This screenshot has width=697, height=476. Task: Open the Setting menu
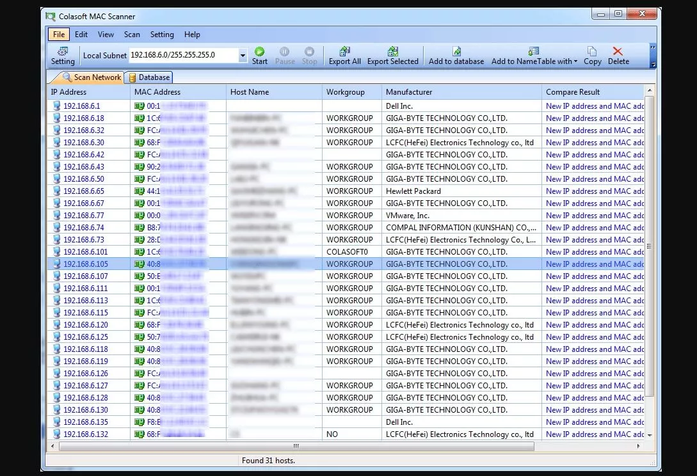click(162, 34)
